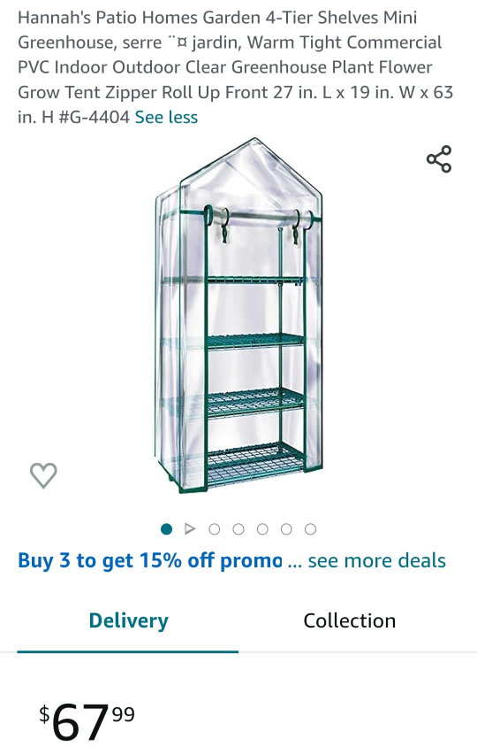The image size is (477, 747).
Task: Switch to the Collection tab
Action: [x=350, y=620]
